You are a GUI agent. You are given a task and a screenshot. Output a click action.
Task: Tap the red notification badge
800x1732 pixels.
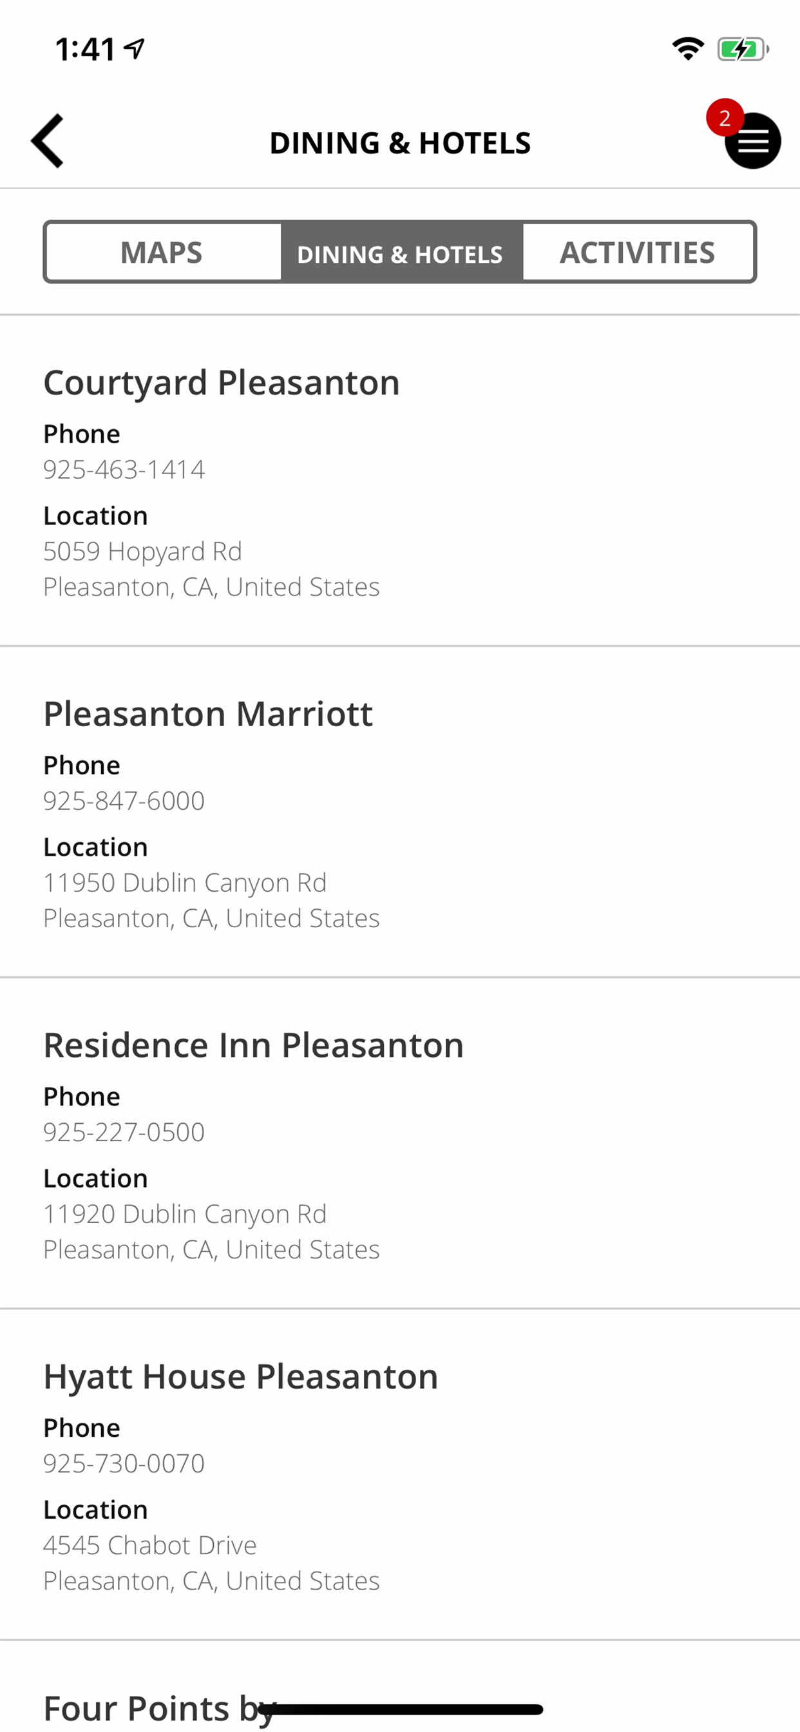(724, 118)
